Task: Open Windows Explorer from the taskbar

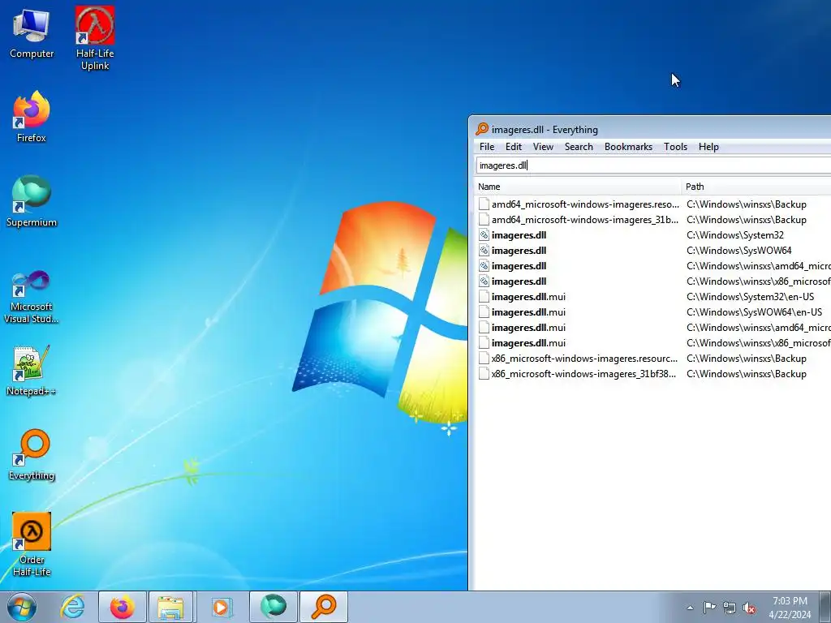Action: [170, 607]
